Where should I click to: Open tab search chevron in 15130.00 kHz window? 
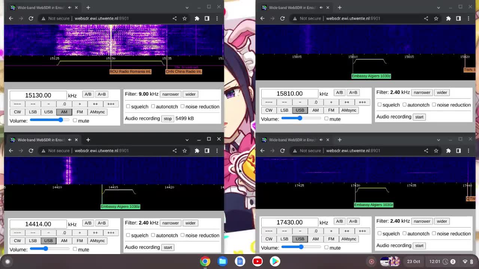click(187, 7)
